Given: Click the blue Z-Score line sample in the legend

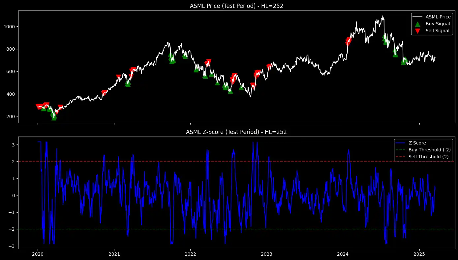Looking at the screenshot, I should pos(401,143).
